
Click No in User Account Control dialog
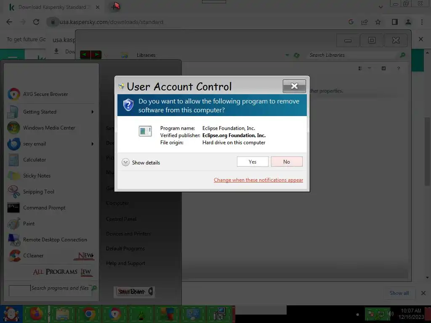286,162
